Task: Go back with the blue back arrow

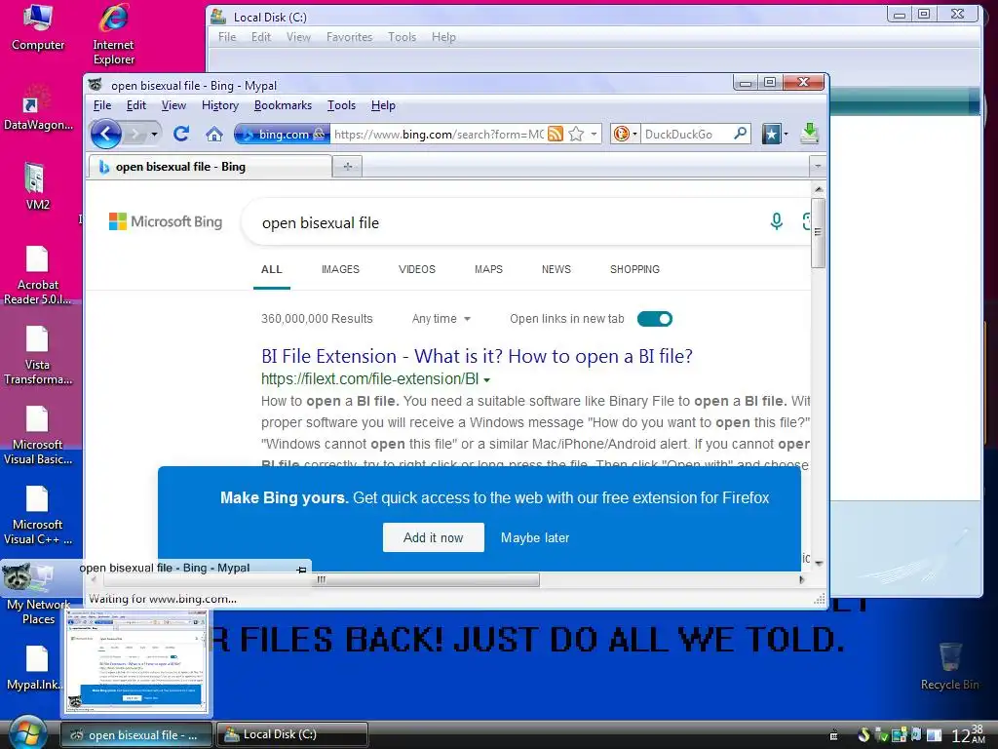Action: [105, 134]
